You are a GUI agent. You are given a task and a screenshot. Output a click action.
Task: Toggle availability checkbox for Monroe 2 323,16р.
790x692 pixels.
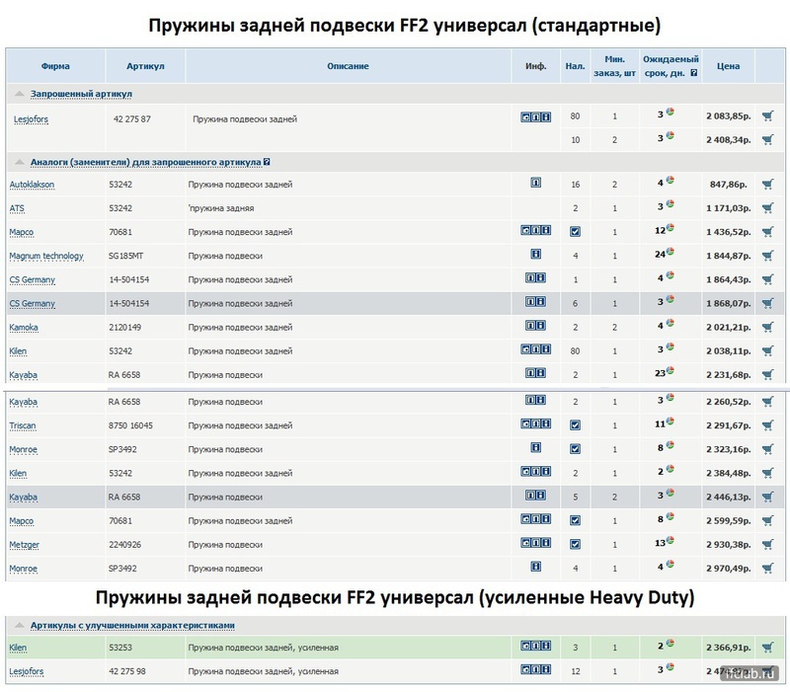tap(575, 449)
